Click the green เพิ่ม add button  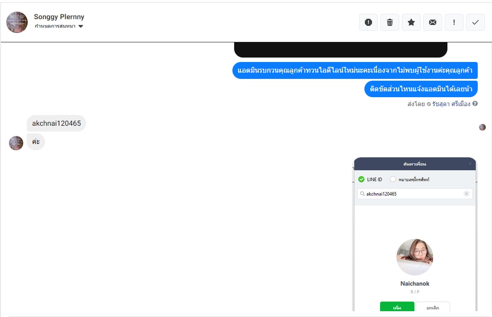pyautogui.click(x=397, y=307)
